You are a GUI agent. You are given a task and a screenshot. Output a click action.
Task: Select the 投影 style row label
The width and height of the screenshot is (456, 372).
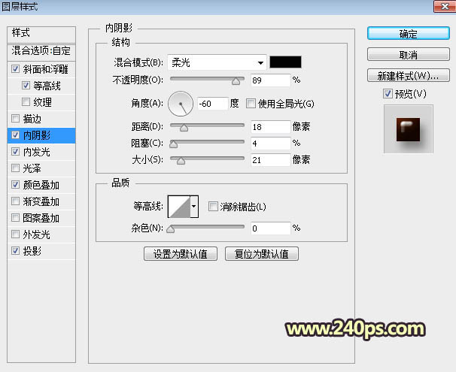coord(32,251)
